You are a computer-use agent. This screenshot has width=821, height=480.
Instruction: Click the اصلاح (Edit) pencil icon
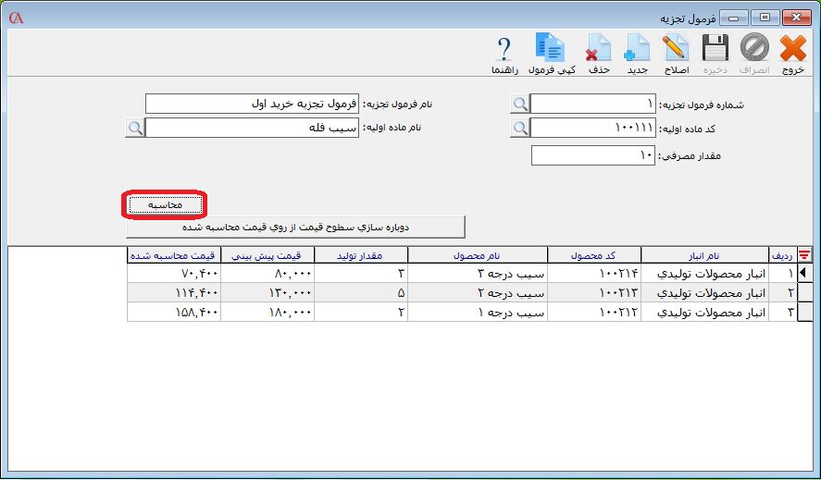[x=675, y=49]
